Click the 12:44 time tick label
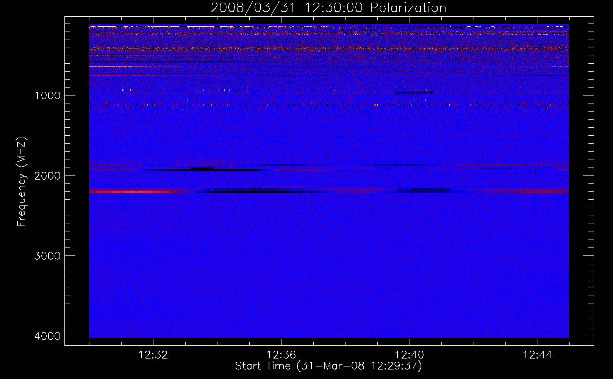 [x=538, y=355]
